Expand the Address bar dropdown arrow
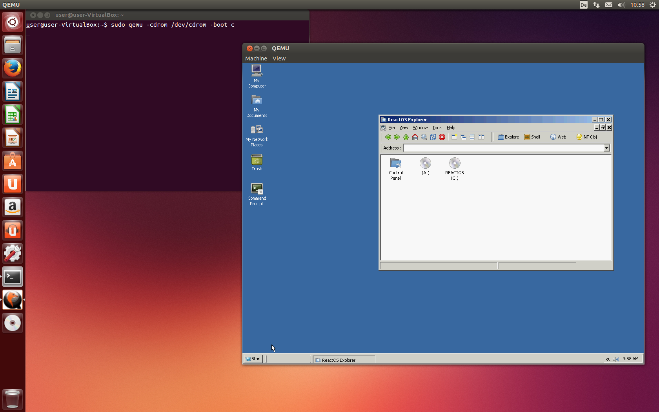 [607, 148]
